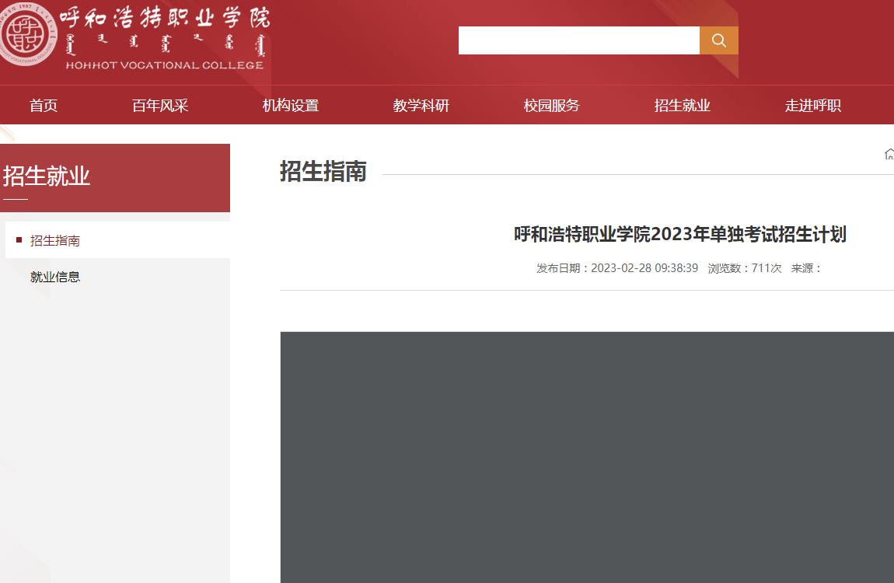Click the Hohhot Vocational College title banner
The image size is (894, 583).
165,38
